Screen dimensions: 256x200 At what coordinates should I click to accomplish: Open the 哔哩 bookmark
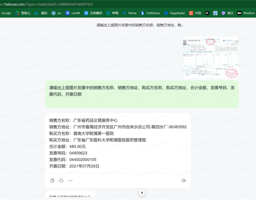112,13
